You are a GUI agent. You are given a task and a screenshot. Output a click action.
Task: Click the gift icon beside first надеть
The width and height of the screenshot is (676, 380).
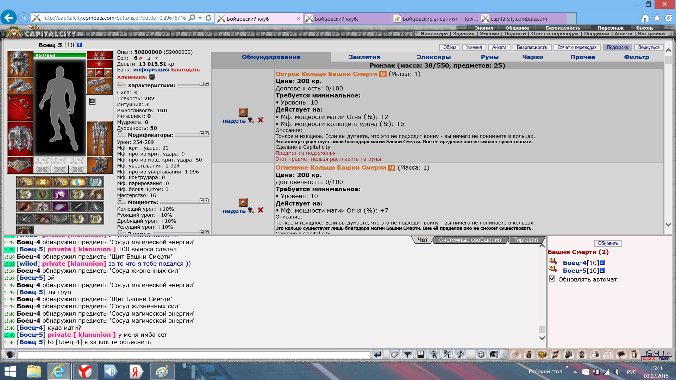coord(251,120)
